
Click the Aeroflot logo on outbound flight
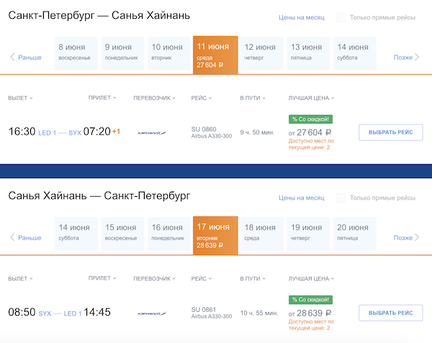tap(152, 133)
